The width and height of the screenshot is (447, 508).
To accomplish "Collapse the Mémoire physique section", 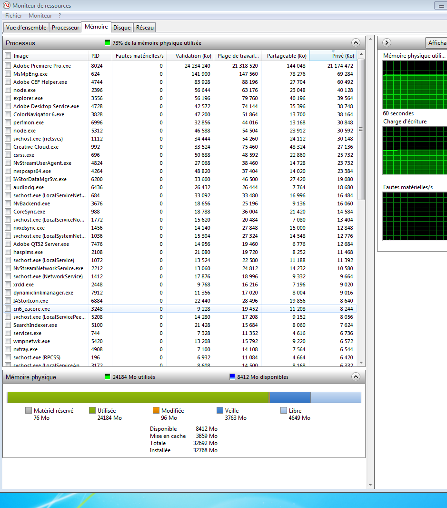I will tap(356, 376).
